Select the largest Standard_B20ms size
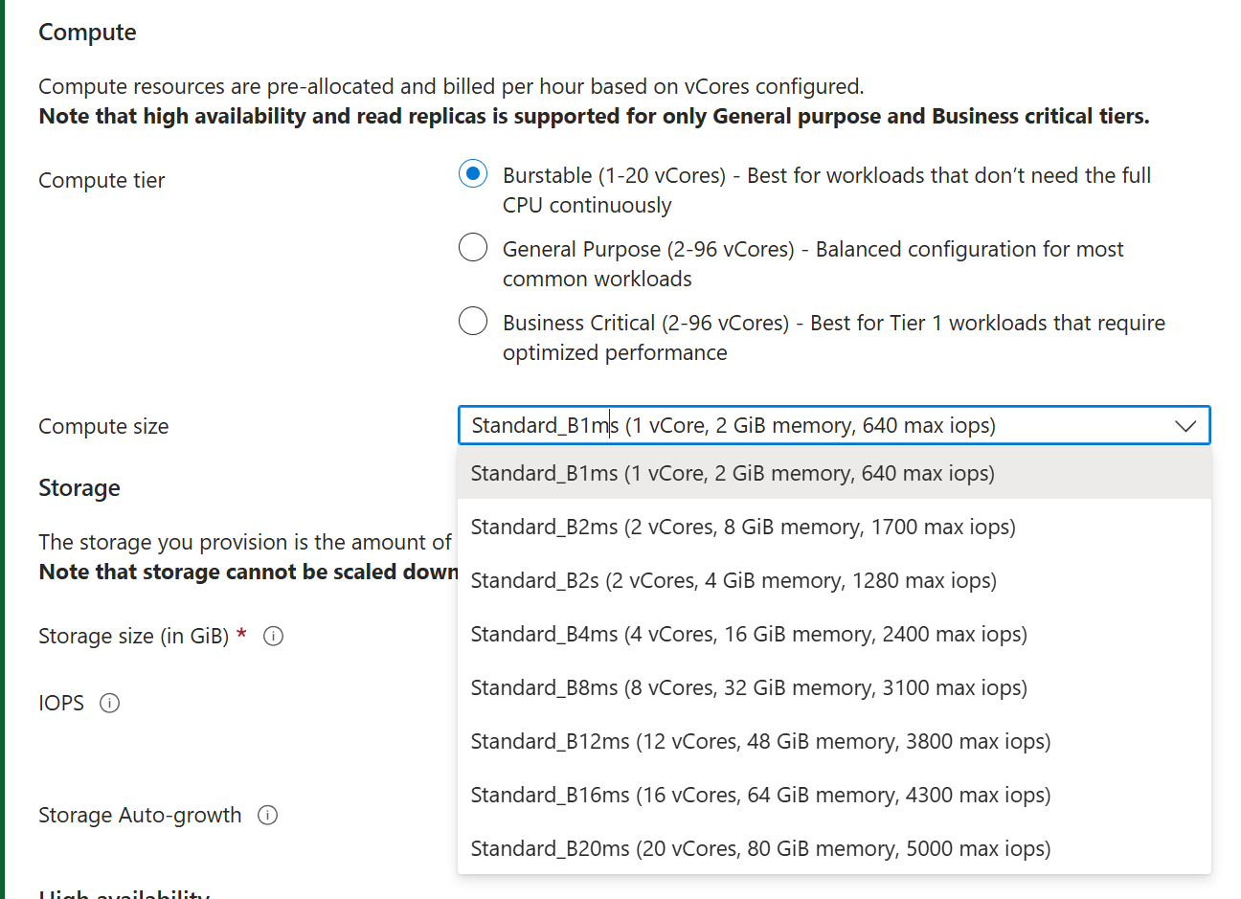This screenshot has height=899, width=1241. [759, 848]
